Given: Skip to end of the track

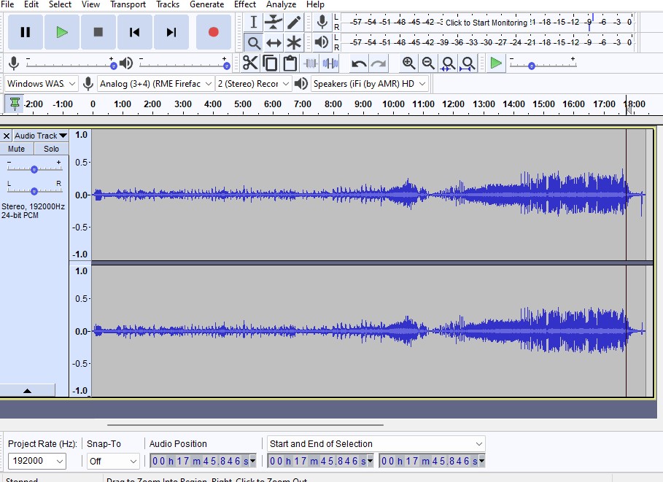Looking at the screenshot, I should point(171,32).
